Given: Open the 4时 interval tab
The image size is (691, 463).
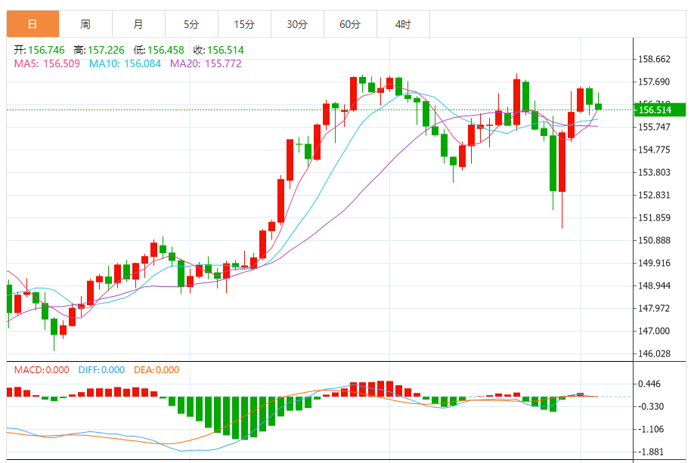Looking at the screenshot, I should click(403, 24).
